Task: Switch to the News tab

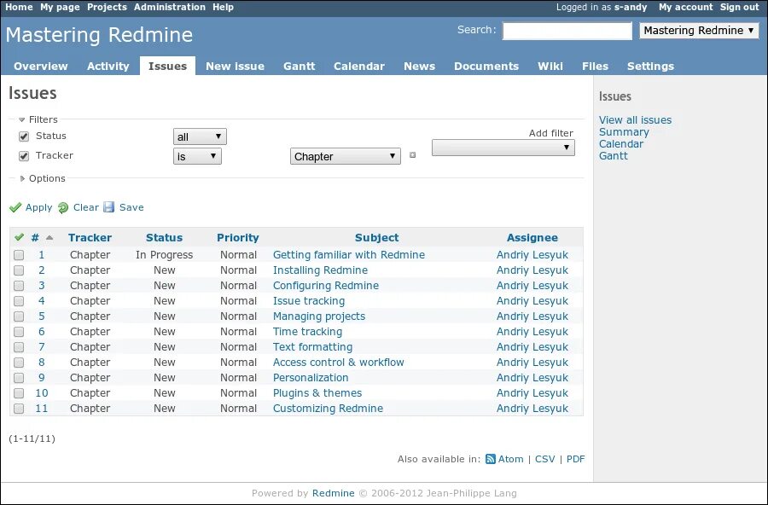Action: (419, 67)
